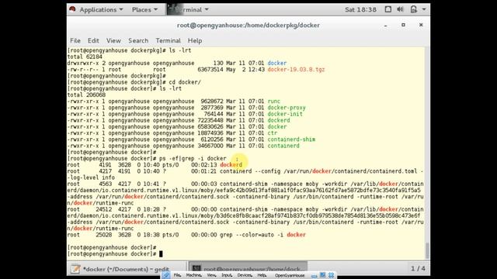Image resolution: width=497 pixels, height=279 pixels.
Task: Click the file size 72235448
Action: pos(210,120)
